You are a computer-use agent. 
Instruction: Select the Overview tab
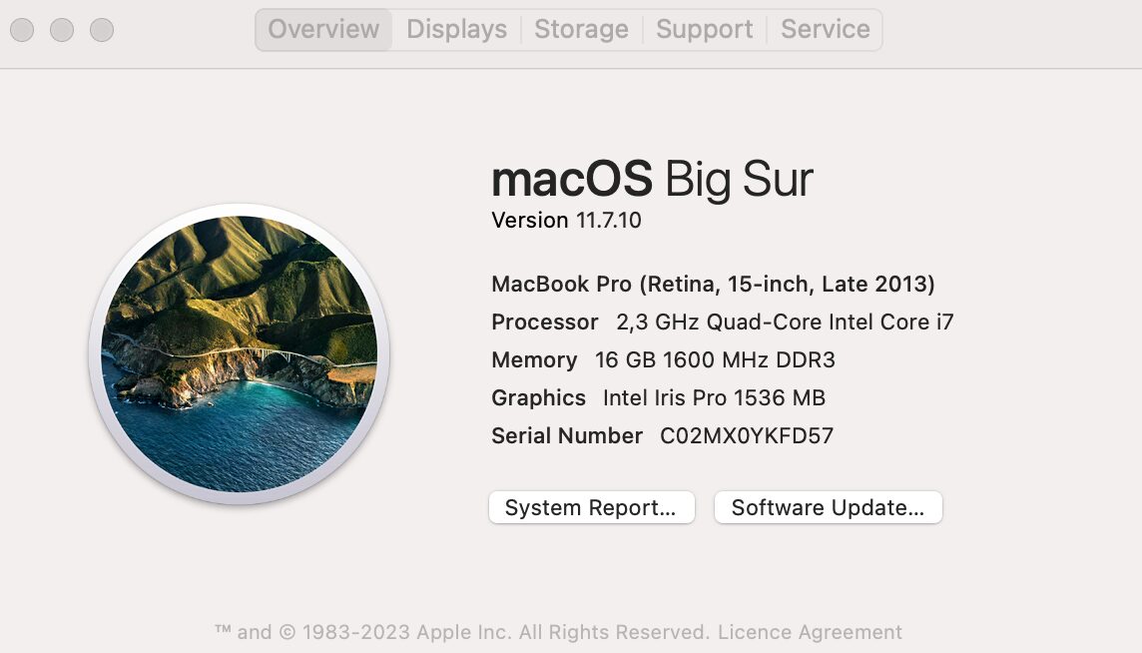[322, 29]
